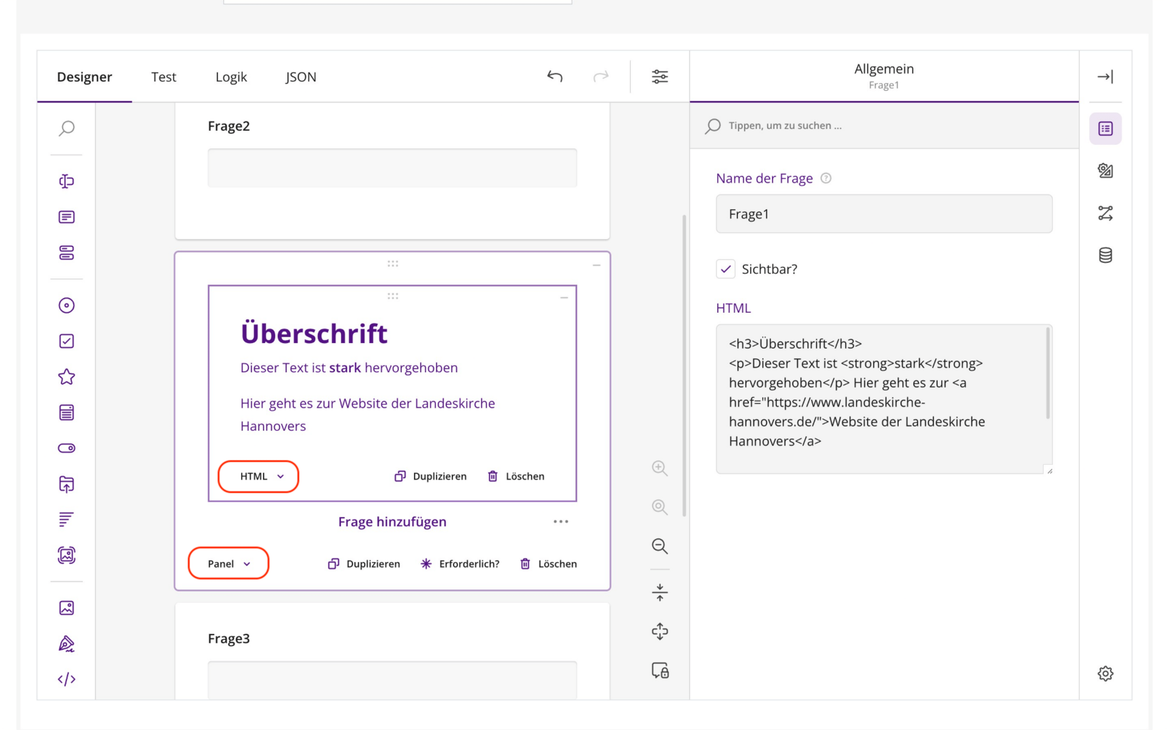This screenshot has width=1169, height=730.
Task: Click Frage hinzufügen in the panel
Action: tap(392, 522)
